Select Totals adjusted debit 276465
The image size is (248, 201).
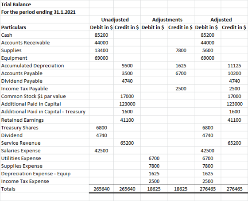tap(208, 189)
